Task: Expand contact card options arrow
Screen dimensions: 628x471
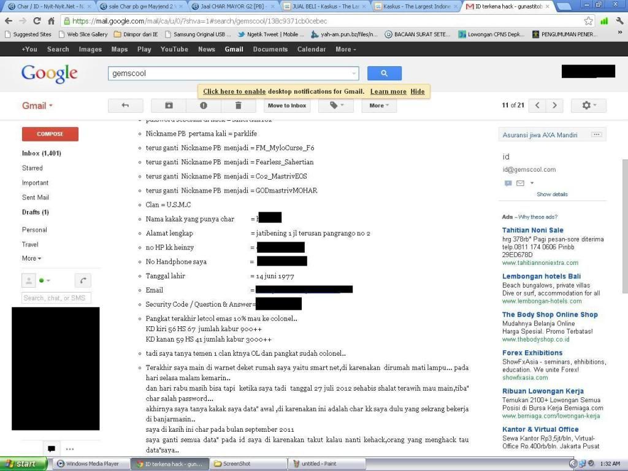Action: click(532, 183)
